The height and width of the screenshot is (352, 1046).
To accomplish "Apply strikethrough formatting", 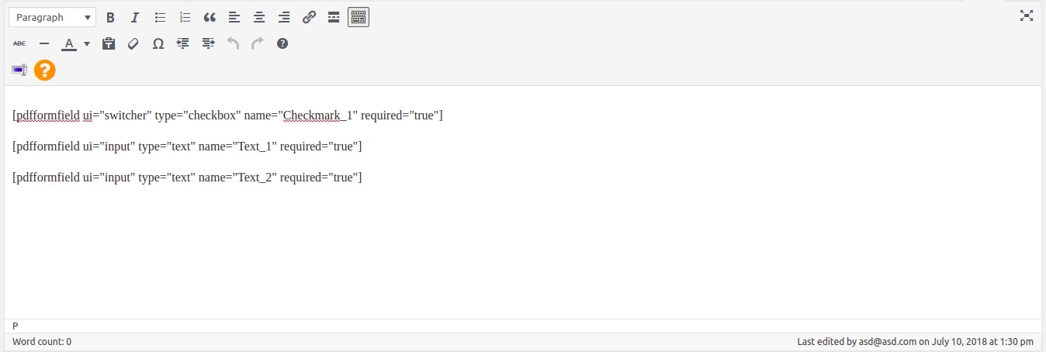I will 19,44.
